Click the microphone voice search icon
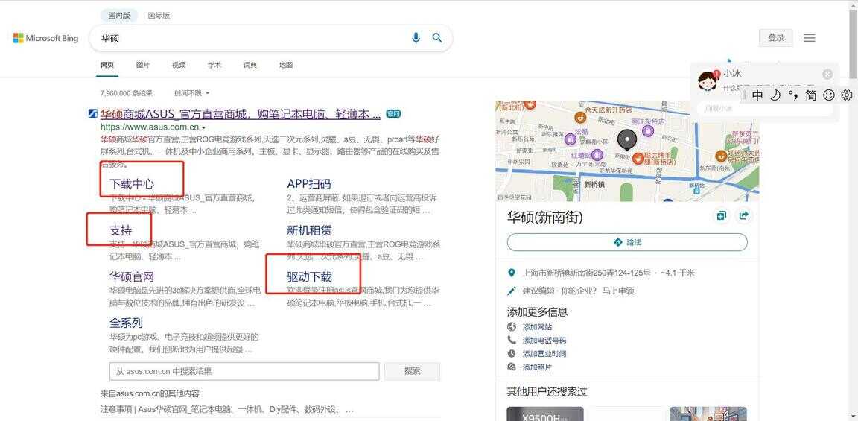Image resolution: width=858 pixels, height=421 pixels. coord(416,38)
